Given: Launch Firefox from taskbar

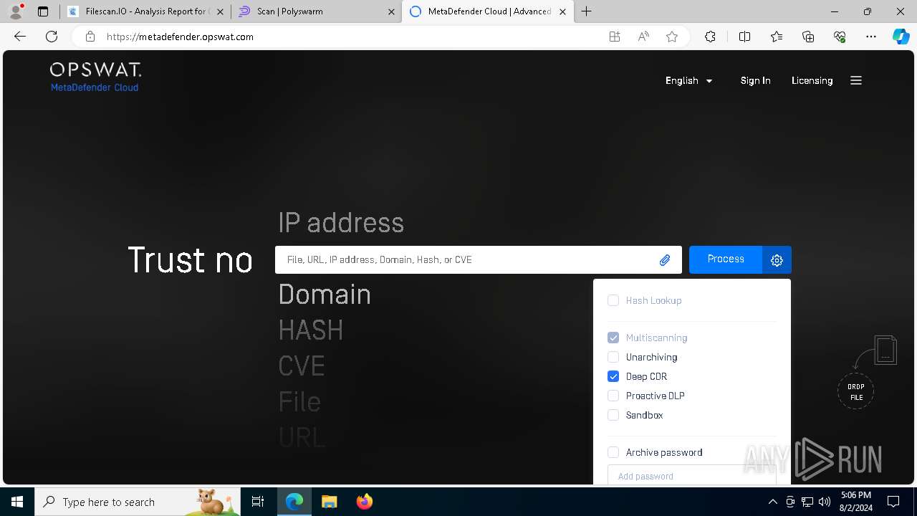Looking at the screenshot, I should pyautogui.click(x=365, y=502).
